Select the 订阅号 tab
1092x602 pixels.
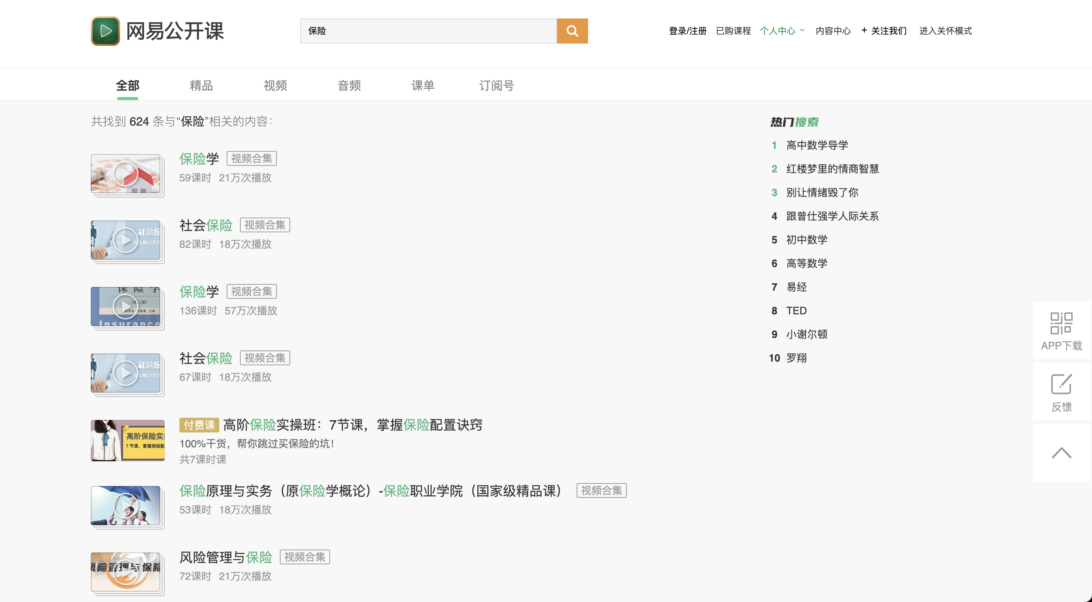[497, 86]
